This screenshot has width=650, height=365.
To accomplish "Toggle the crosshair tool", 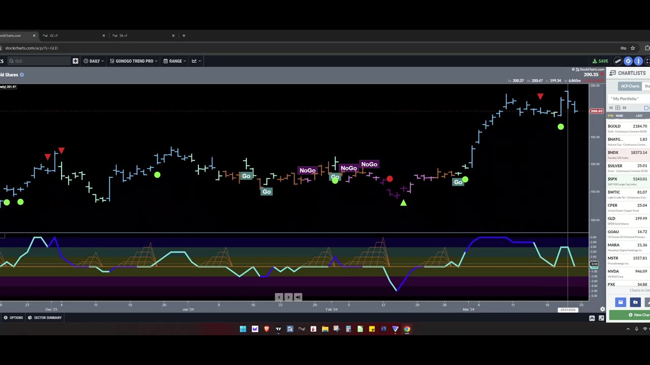I will click(628, 61).
